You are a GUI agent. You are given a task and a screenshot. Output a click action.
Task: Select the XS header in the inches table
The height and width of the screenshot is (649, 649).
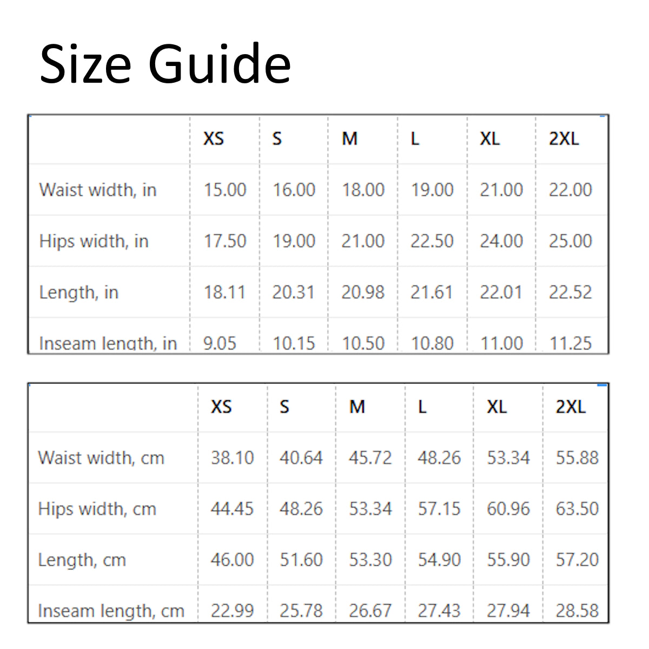(x=214, y=139)
